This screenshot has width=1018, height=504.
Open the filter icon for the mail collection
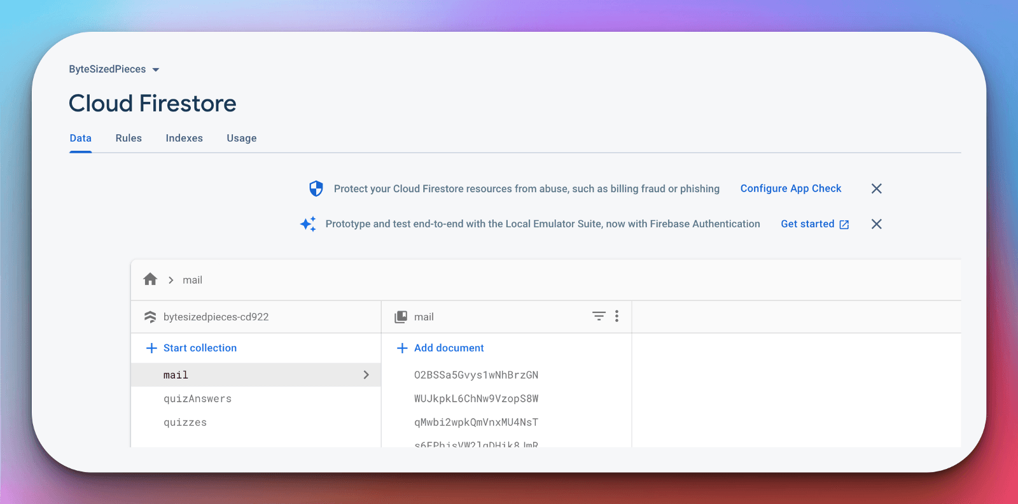(x=599, y=316)
